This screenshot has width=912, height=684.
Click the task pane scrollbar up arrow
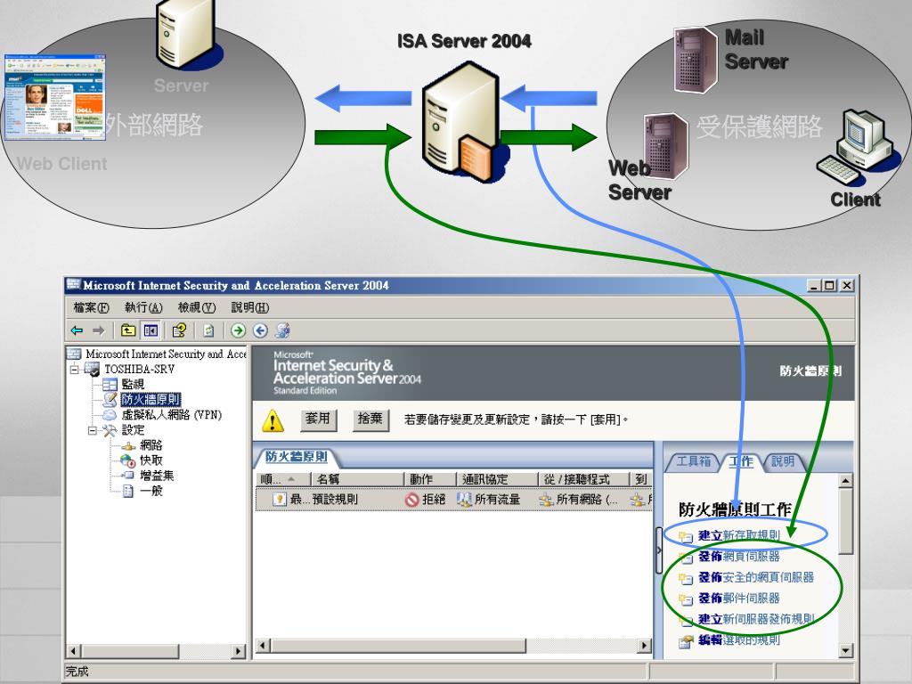[x=846, y=480]
